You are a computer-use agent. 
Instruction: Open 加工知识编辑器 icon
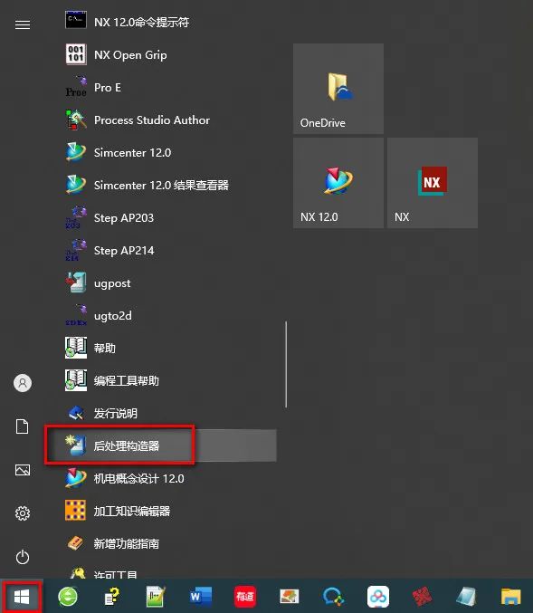75,511
